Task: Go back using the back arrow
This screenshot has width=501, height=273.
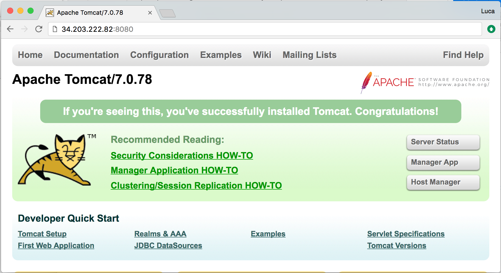Action: [x=10, y=29]
